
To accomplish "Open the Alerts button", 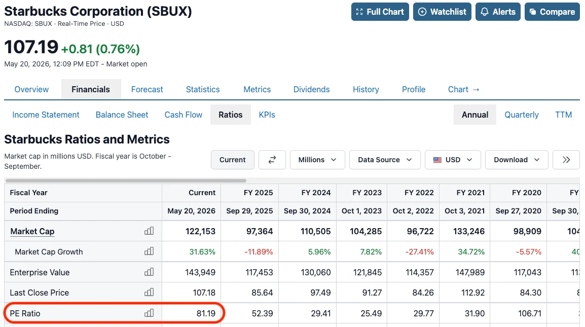I will (498, 12).
